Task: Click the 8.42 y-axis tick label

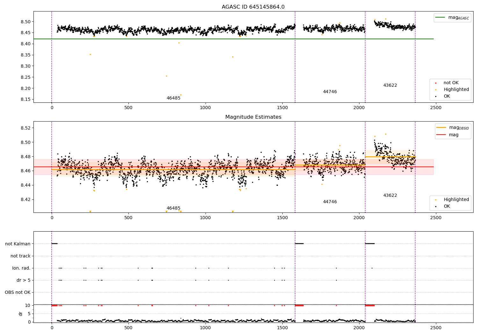Action: 26,200
